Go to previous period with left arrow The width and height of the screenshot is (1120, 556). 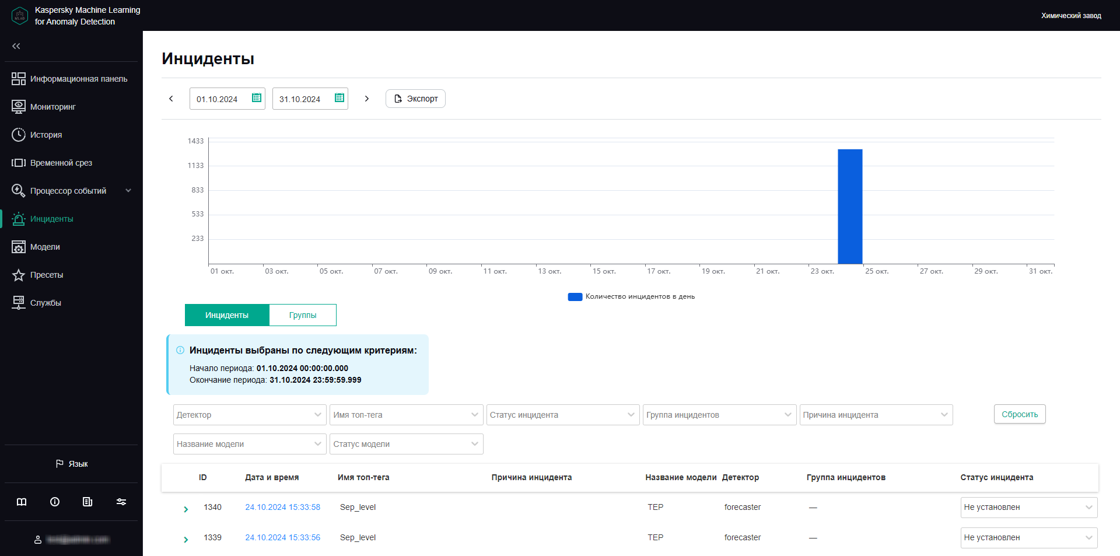(171, 99)
